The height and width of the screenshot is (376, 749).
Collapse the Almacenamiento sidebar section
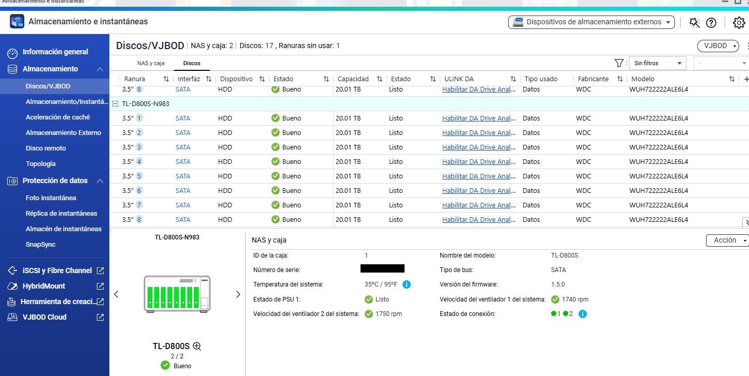(x=100, y=69)
